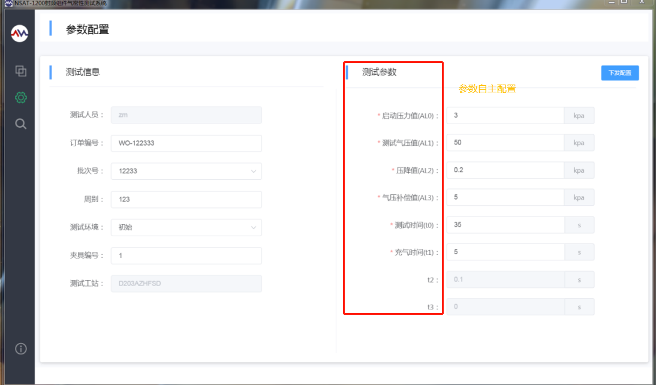This screenshot has height=385, width=656.
Task: Click the 测试工站 field showing D203AZHFSD
Action: (x=186, y=283)
